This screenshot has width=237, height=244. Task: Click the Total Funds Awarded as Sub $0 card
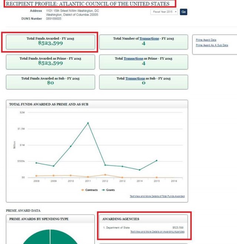[x=50, y=82]
